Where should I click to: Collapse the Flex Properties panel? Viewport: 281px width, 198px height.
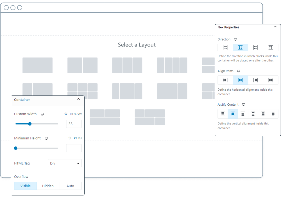[275, 27]
